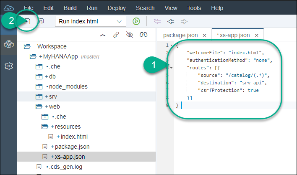Open the Run index.html configuration dropdown
Image resolution: width=297 pixels, height=175 pixels.
point(91,21)
